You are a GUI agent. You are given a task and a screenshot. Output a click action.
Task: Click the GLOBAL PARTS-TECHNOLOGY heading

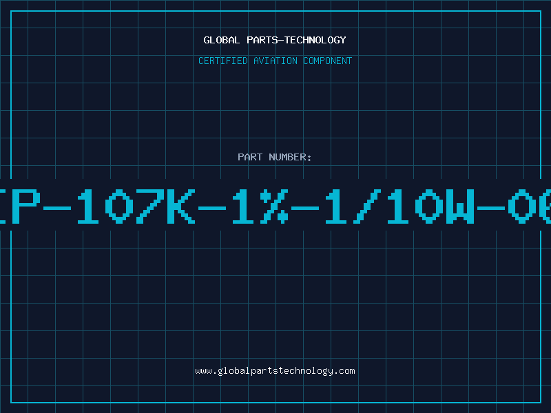(x=275, y=40)
